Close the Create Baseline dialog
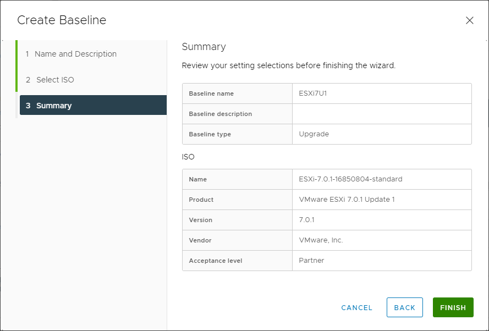 [x=469, y=20]
